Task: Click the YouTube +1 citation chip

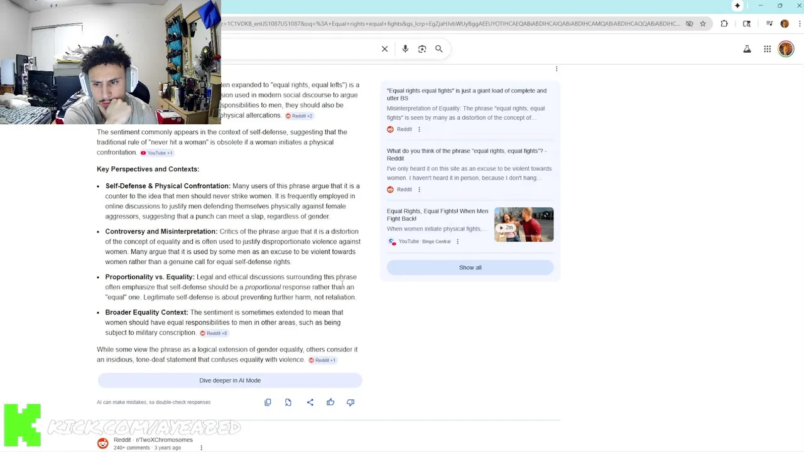Action: [x=156, y=153]
